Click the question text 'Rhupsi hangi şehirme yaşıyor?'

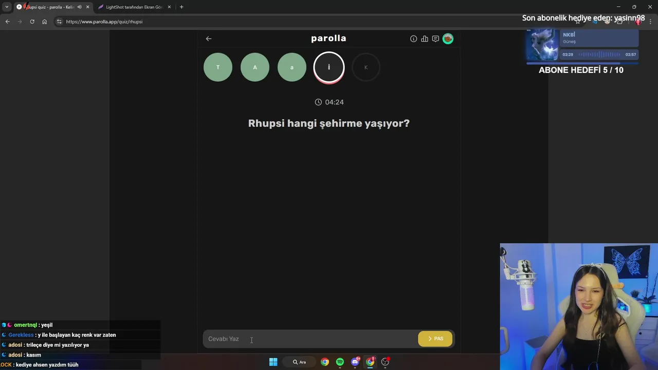(x=329, y=123)
